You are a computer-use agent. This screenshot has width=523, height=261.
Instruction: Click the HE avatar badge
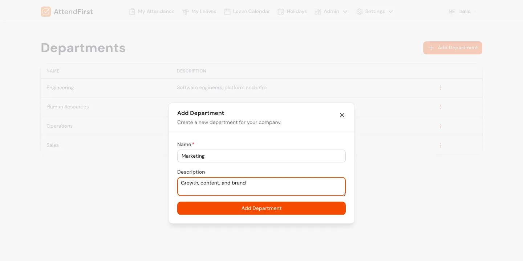coord(452,11)
